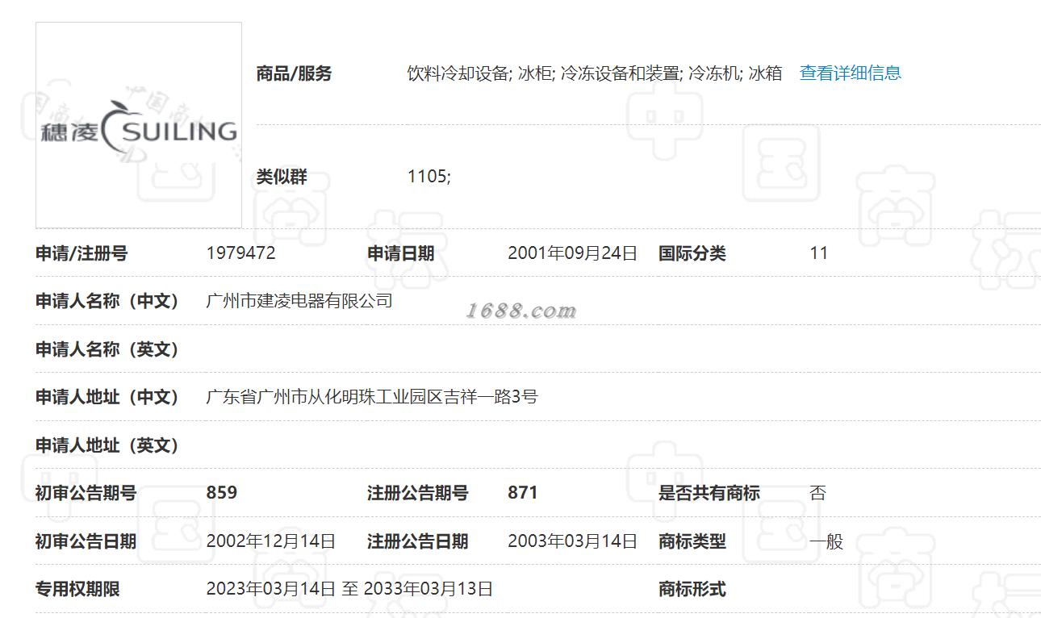Select registration announcement issue 871
The width and height of the screenshot is (1041, 618).
[x=523, y=493]
